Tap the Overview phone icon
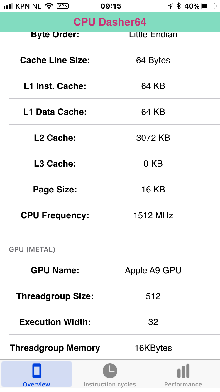 tap(37, 371)
